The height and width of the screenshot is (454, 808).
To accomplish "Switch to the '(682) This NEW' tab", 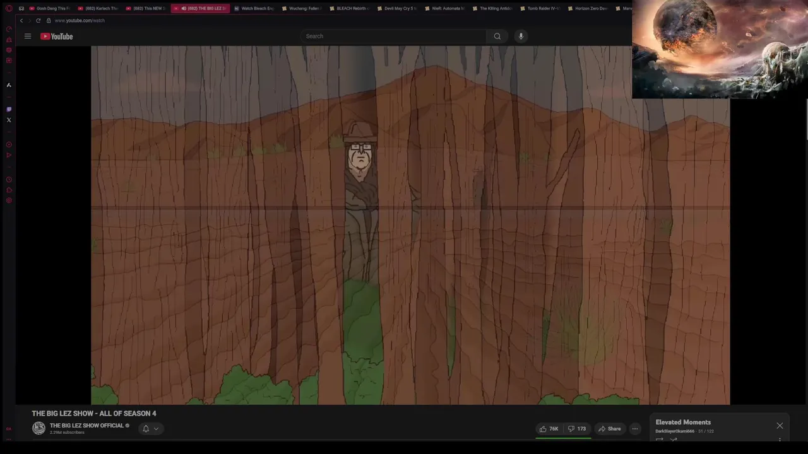I will pos(146,8).
